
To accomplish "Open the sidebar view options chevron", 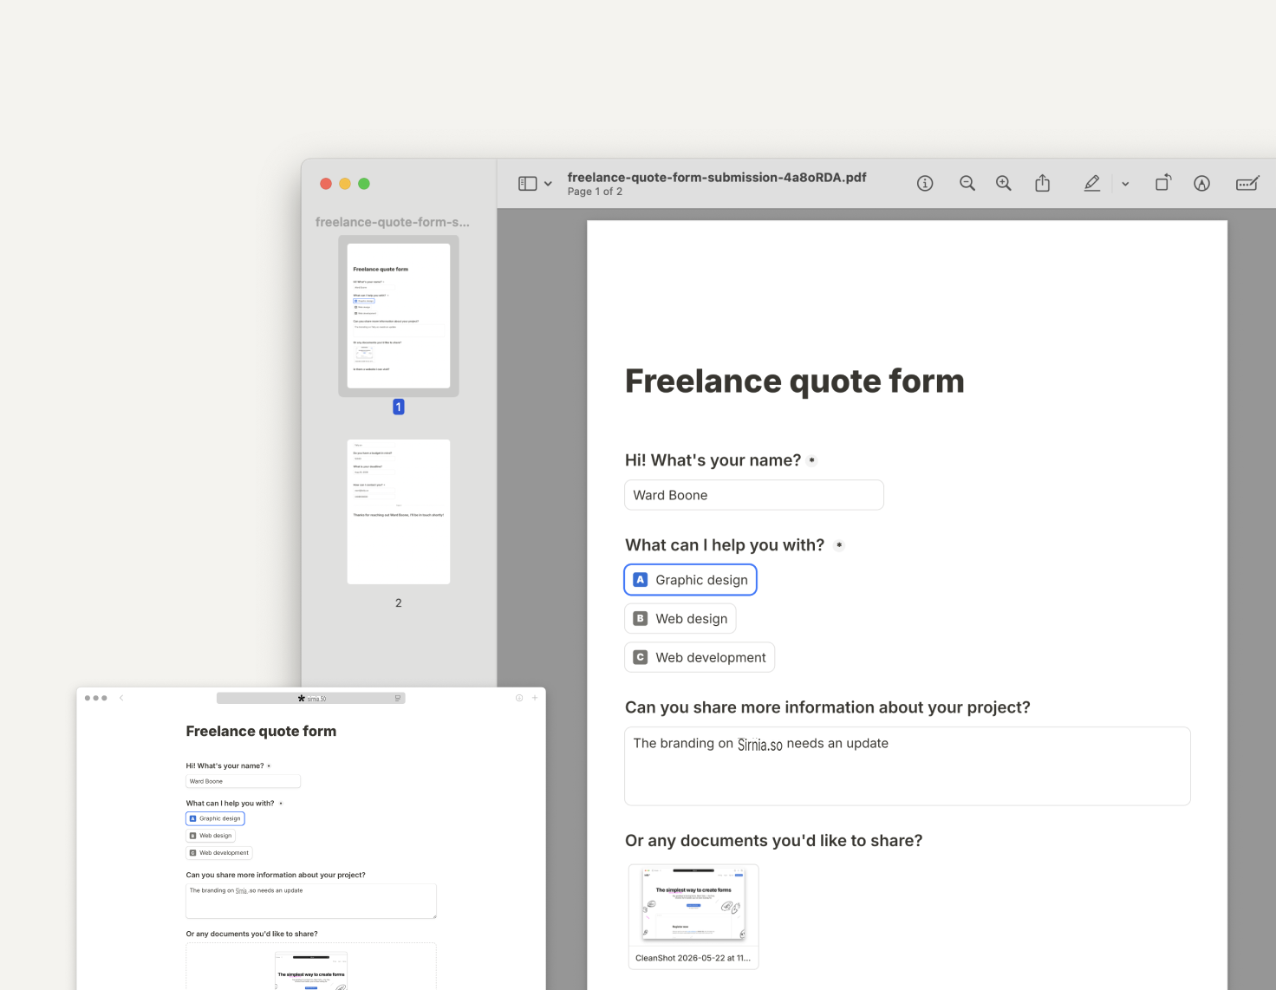I will pos(548,184).
